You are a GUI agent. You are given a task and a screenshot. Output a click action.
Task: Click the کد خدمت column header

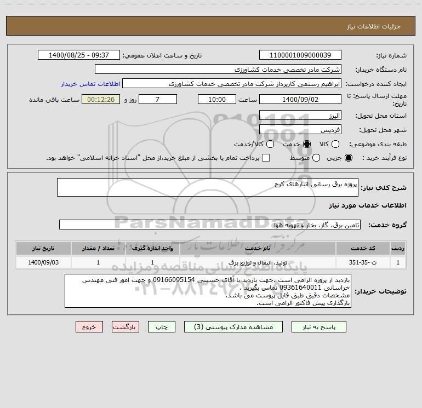(363, 248)
